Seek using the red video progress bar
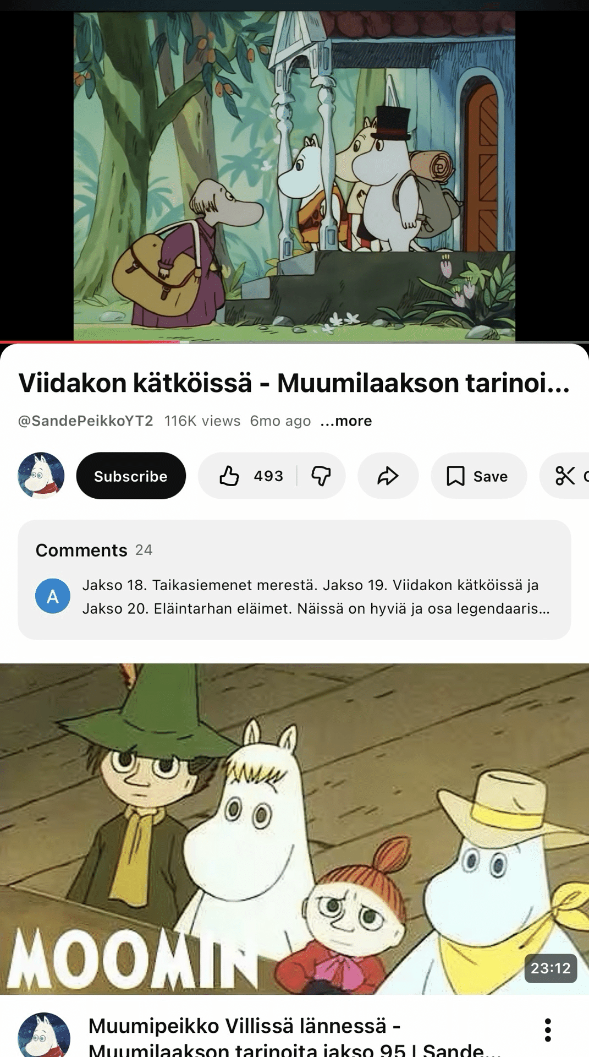Viewport: 589px width, 1057px height. (294, 342)
